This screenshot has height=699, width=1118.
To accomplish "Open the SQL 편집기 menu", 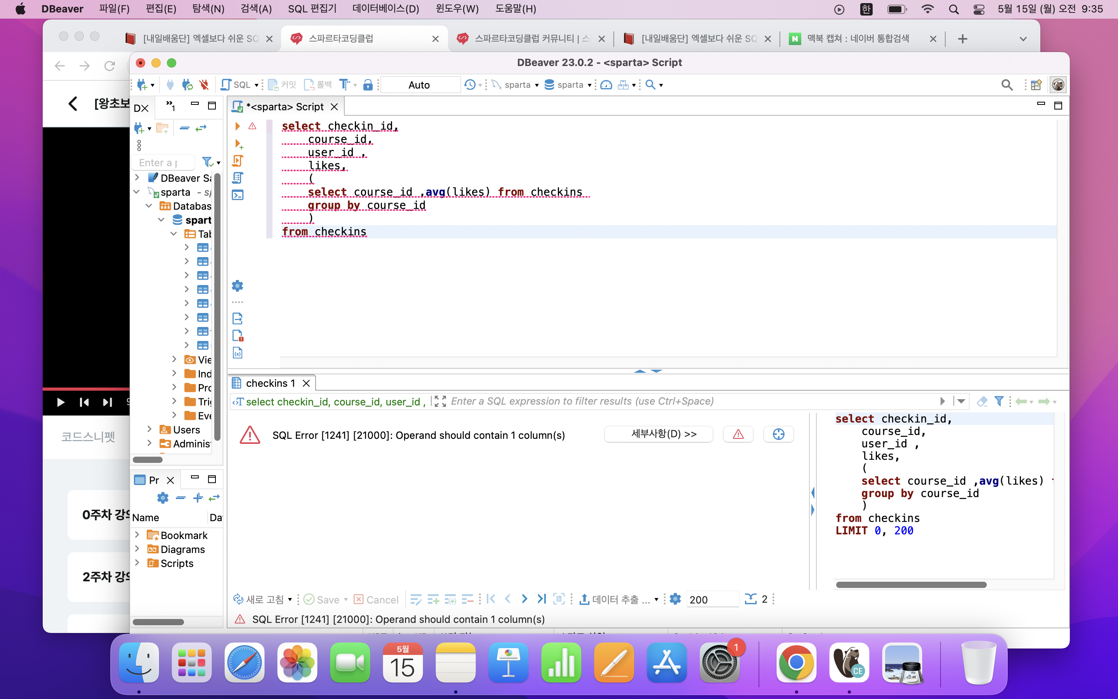I will [312, 9].
